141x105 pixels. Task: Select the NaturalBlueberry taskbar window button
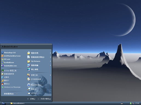(x=17, y=103)
